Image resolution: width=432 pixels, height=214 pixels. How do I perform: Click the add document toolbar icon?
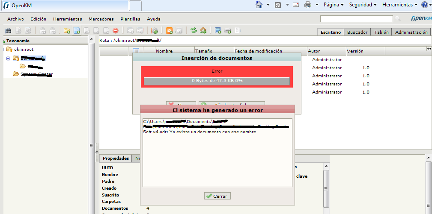click(77, 30)
